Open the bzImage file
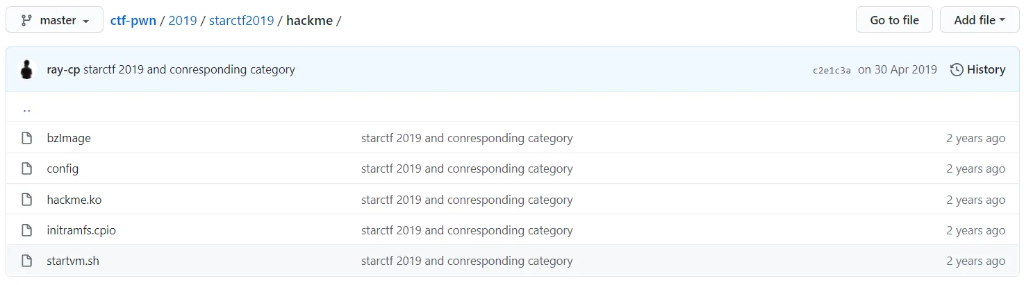Screen dimensions: 1024x285 pyautogui.click(x=69, y=138)
